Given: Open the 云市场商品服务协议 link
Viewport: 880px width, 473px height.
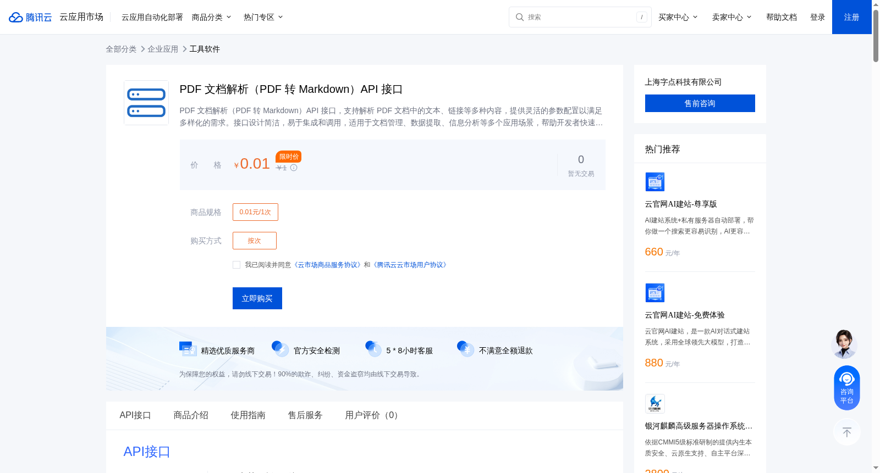Looking at the screenshot, I should (x=328, y=265).
